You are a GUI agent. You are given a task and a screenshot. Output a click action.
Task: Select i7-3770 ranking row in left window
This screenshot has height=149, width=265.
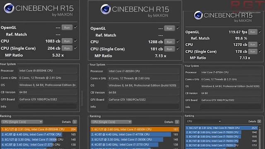pos(39,144)
